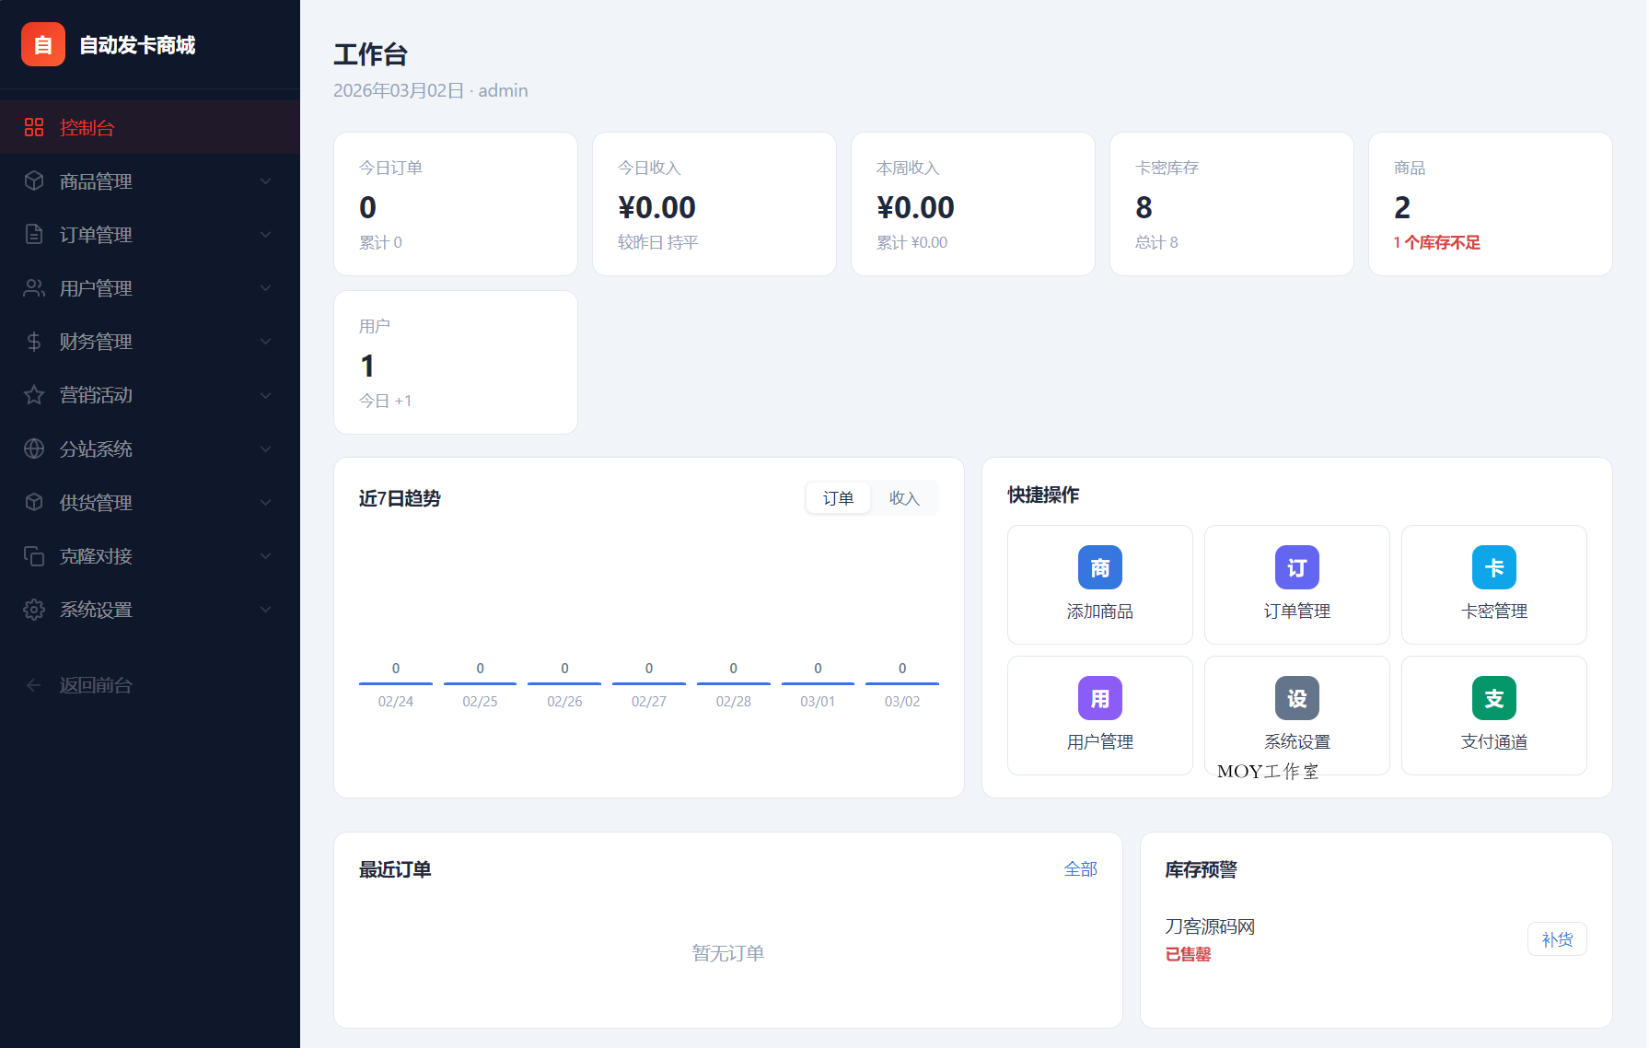Select the 控制台 menu item
This screenshot has width=1649, height=1048.
point(87,127)
